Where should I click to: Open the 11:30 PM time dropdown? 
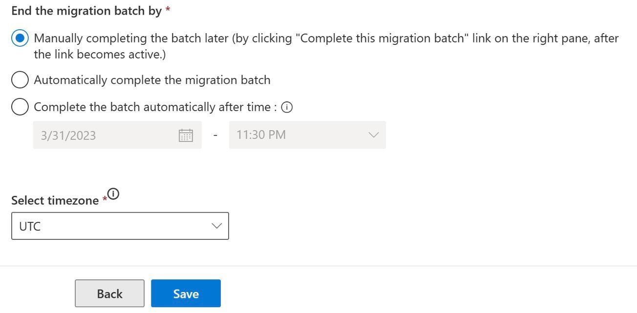coord(307,135)
